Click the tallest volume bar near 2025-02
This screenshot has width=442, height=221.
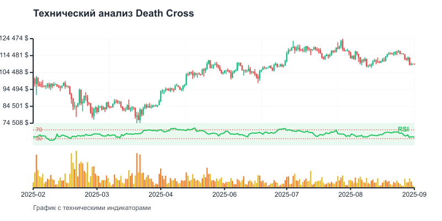tap(36, 171)
